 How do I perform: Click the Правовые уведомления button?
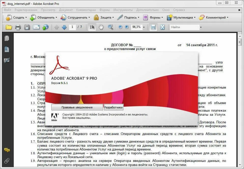[x=77, y=107]
